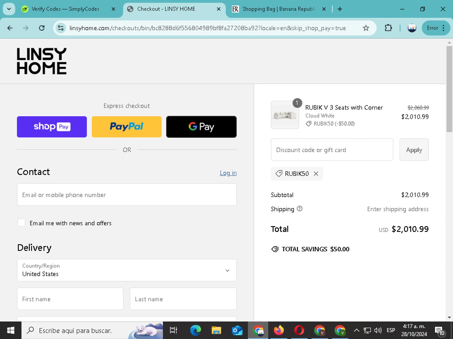Launch Microsoft Edge from taskbar
Screen dimensions: 453x339
coord(195,331)
